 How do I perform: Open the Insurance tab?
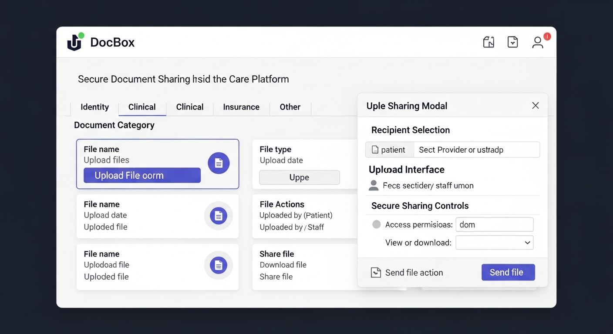click(241, 107)
